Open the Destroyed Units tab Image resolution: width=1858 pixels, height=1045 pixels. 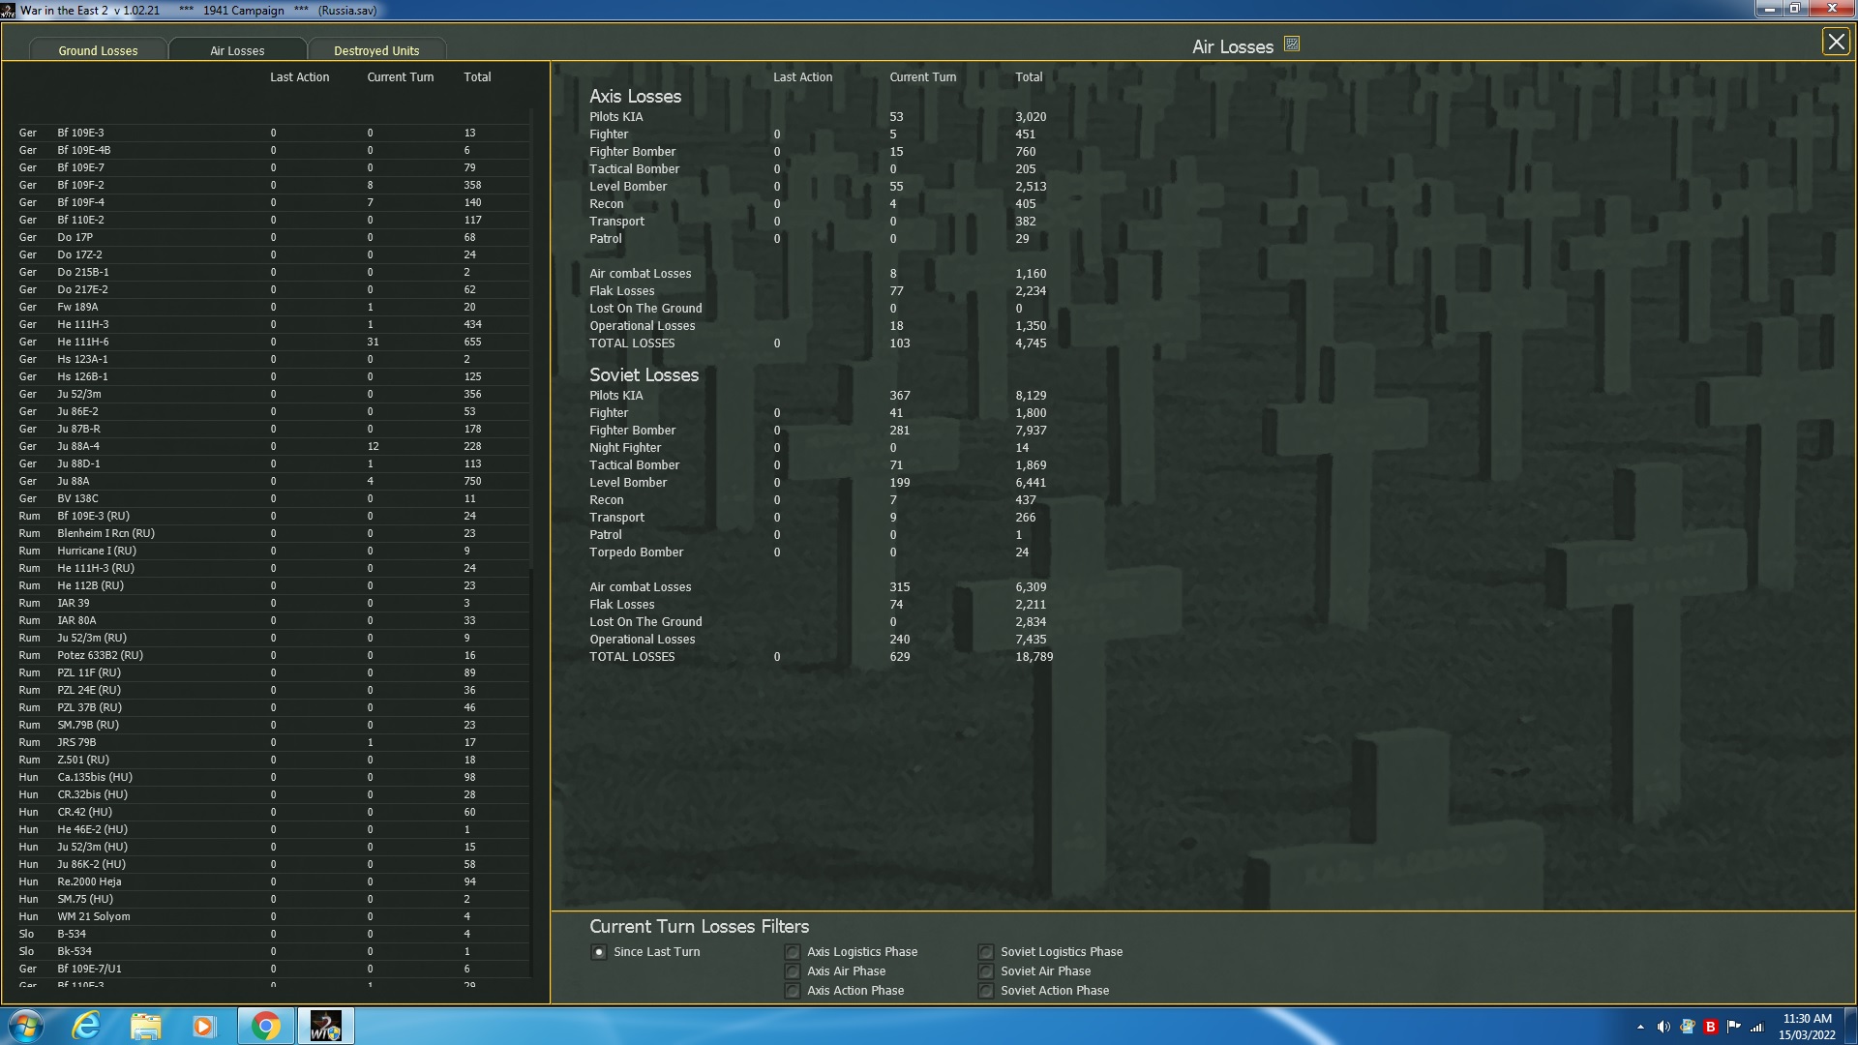pyautogui.click(x=376, y=50)
